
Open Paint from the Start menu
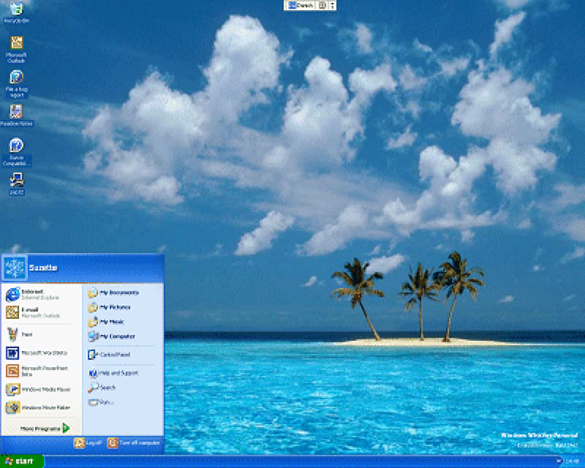[26, 334]
